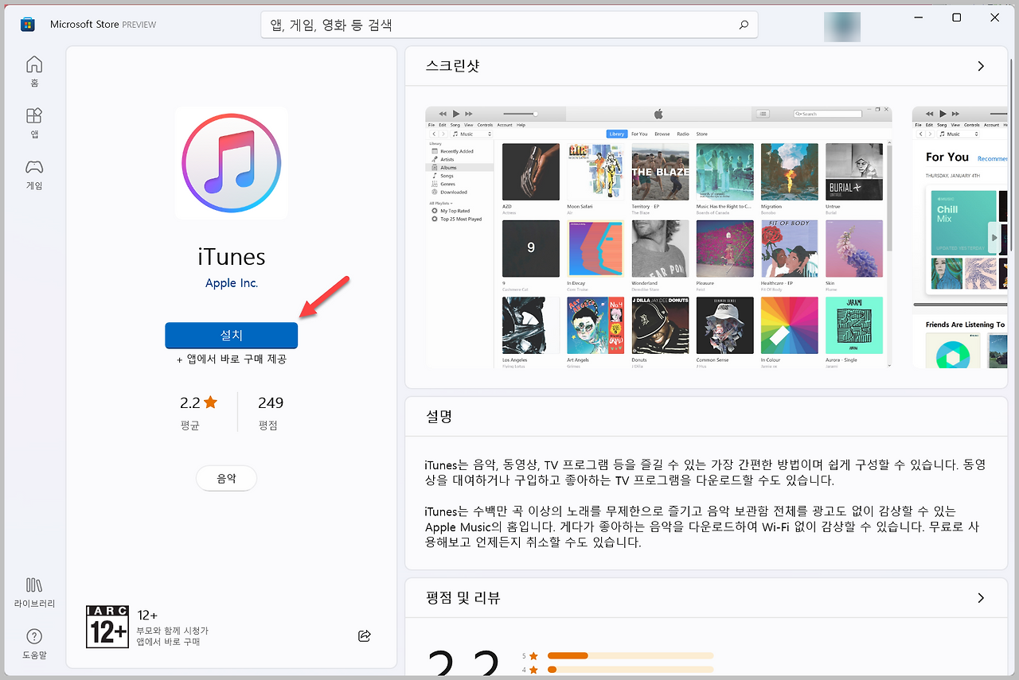The height and width of the screenshot is (680, 1019).
Task: Click the orange star next to 2.2
Action: tap(210, 402)
